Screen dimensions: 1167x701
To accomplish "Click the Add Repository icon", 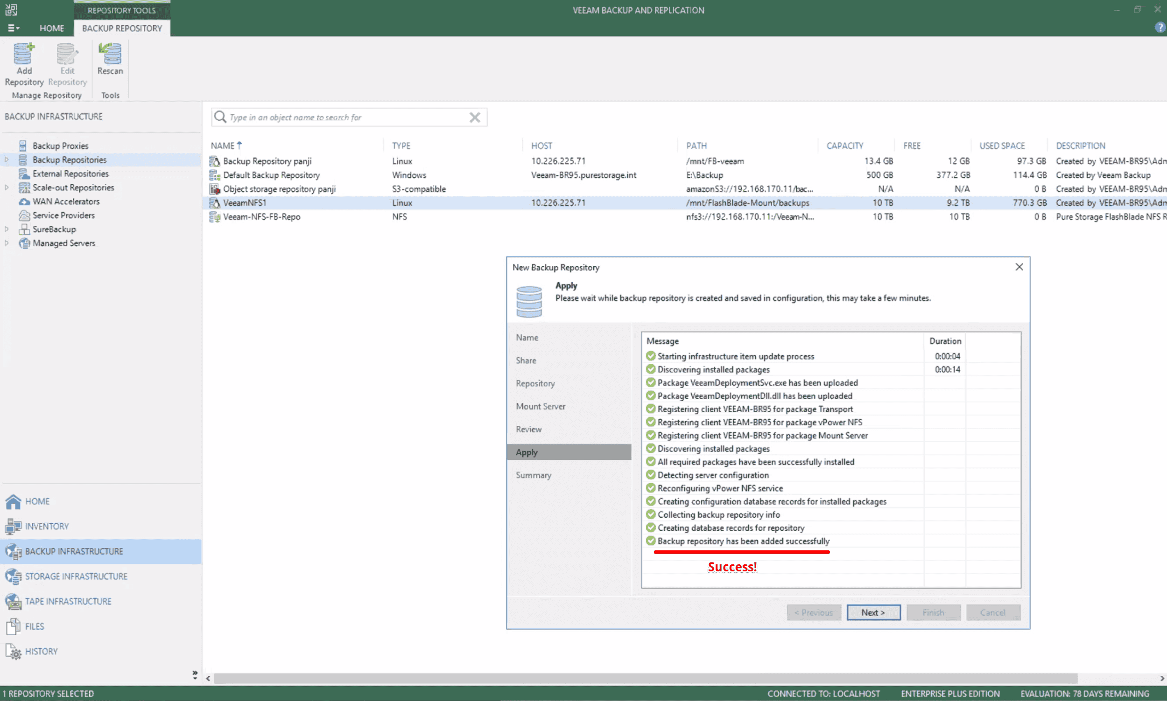I will pos(24,53).
